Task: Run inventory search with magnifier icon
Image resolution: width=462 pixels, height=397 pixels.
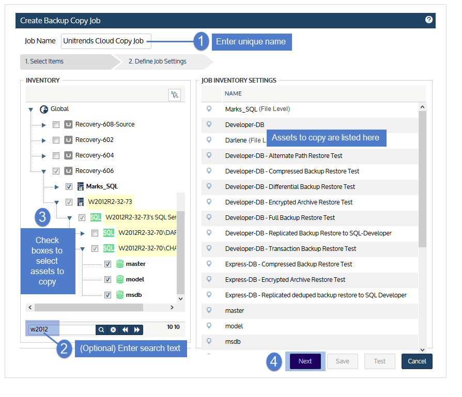Action: tap(101, 330)
